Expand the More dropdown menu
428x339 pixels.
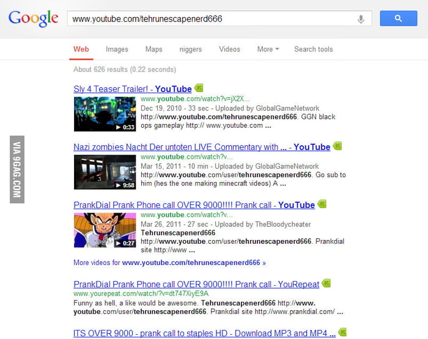(x=268, y=49)
